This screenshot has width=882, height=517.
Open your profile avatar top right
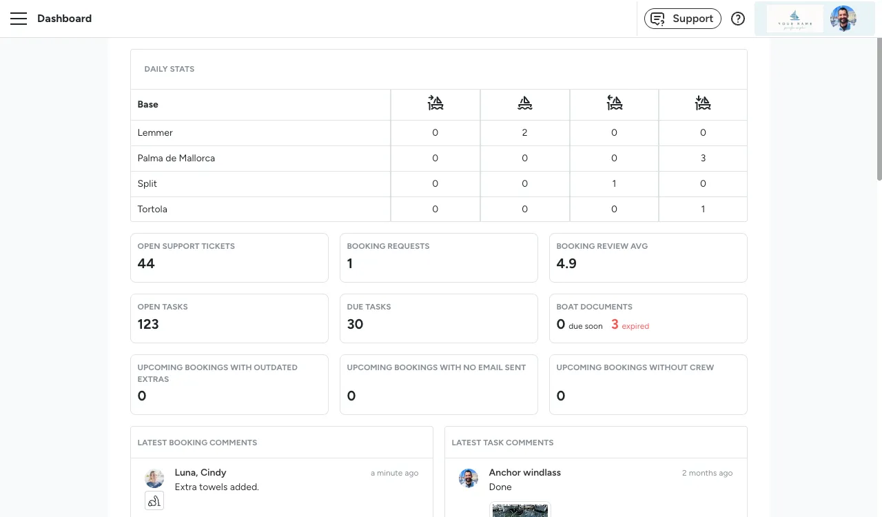[x=843, y=19]
